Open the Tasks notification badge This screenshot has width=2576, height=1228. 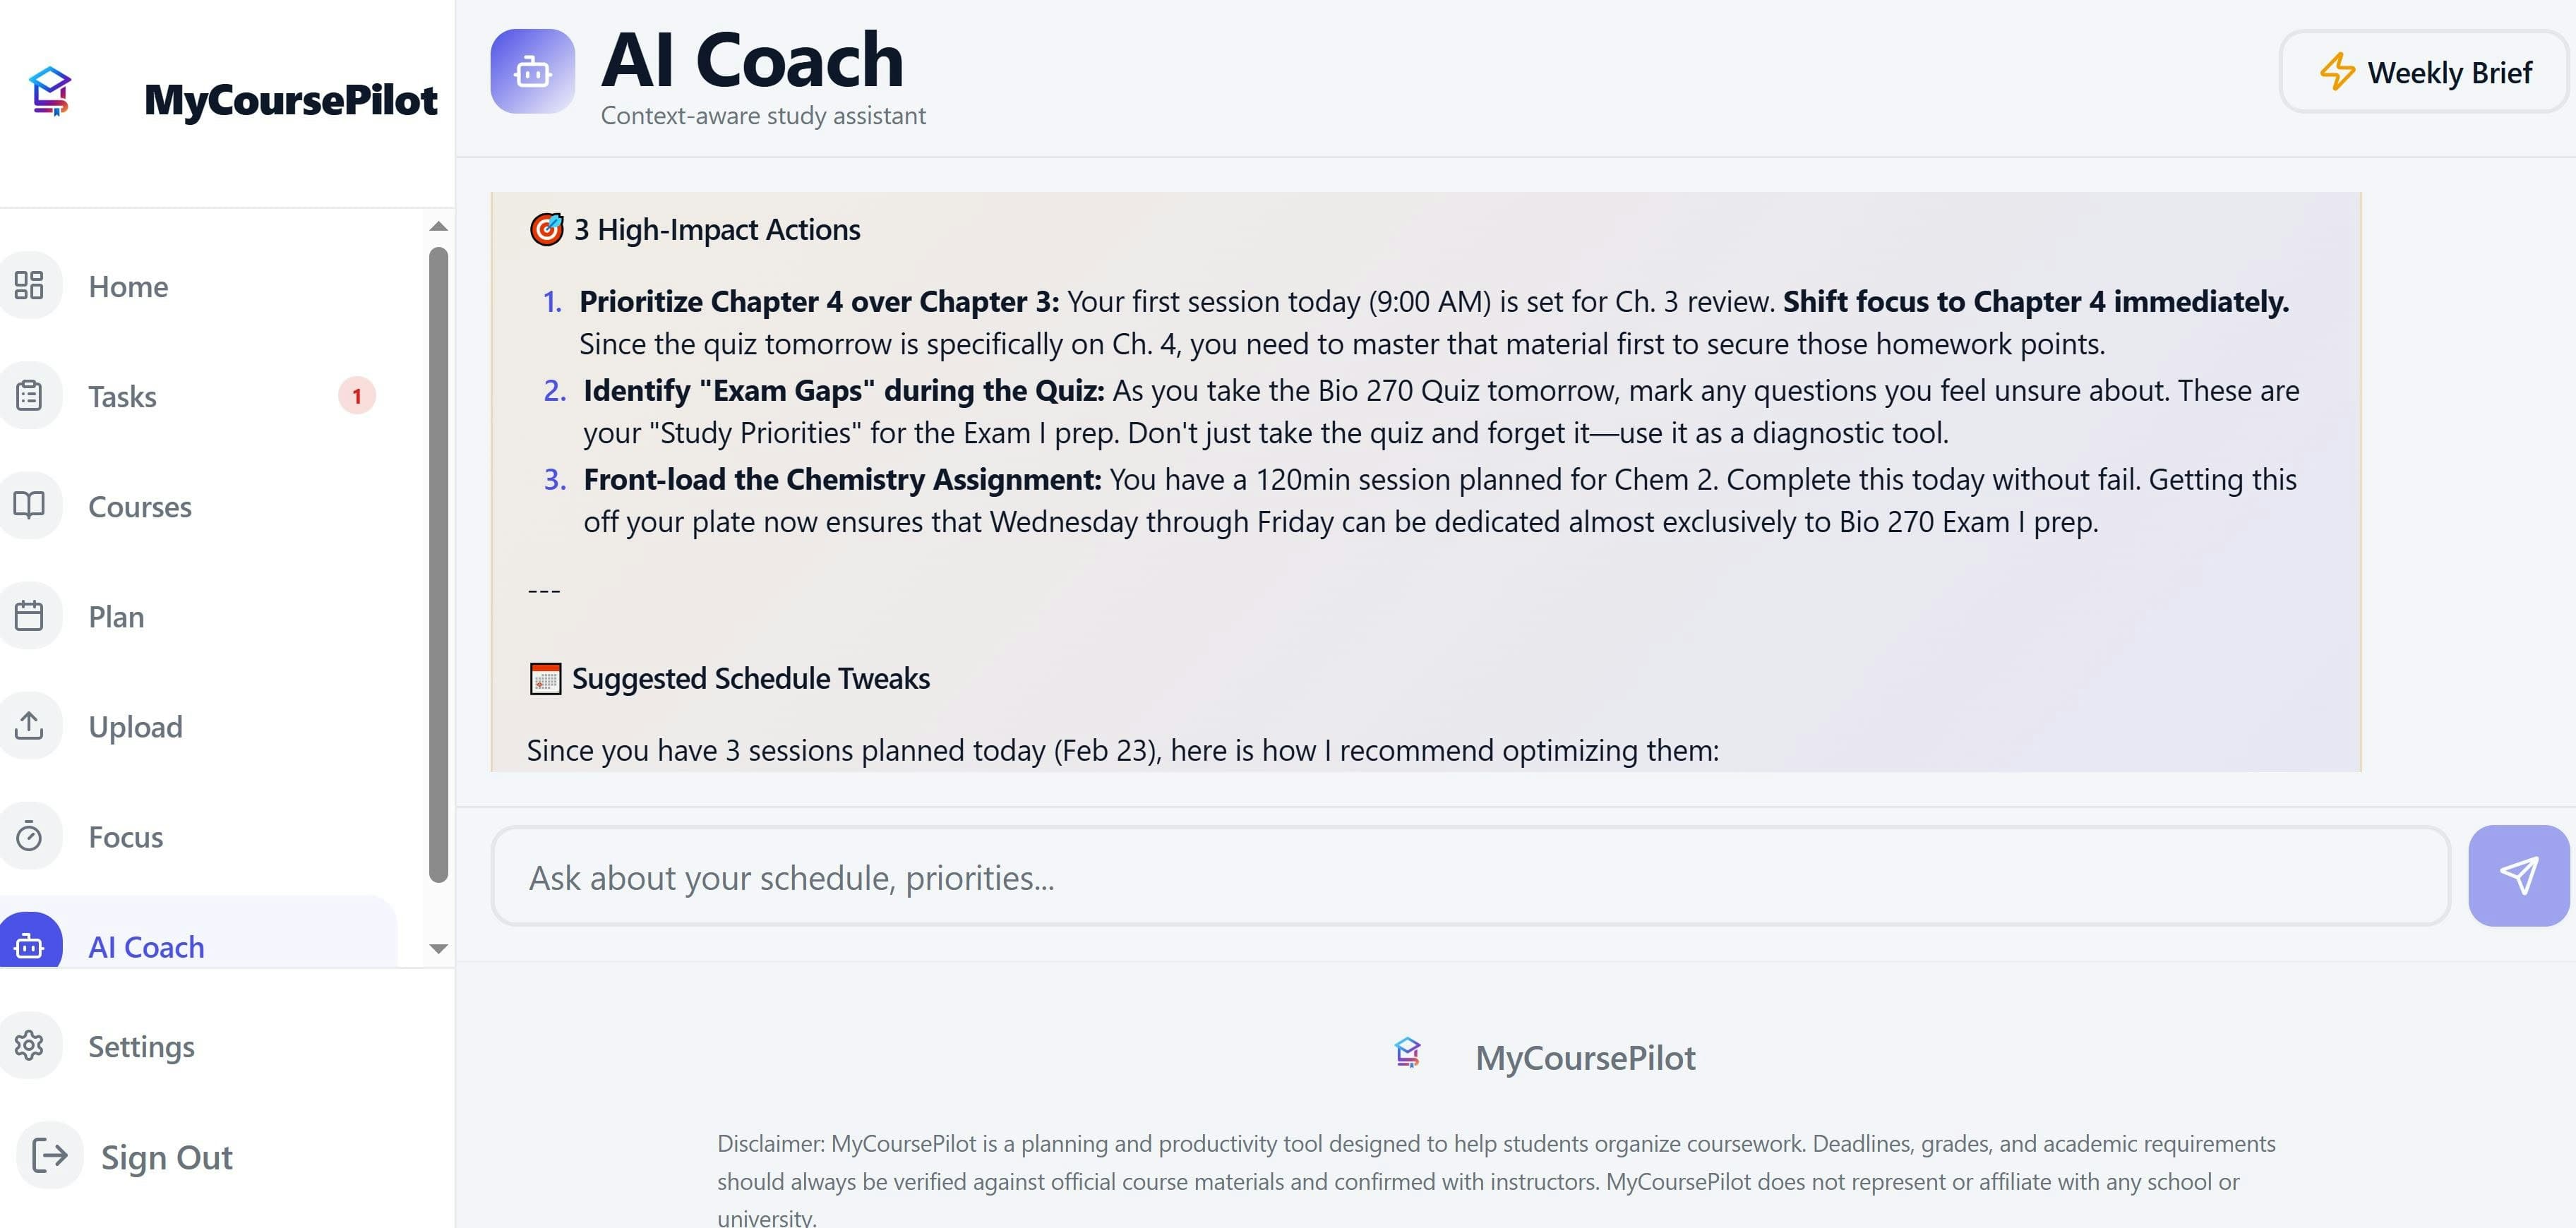(356, 395)
